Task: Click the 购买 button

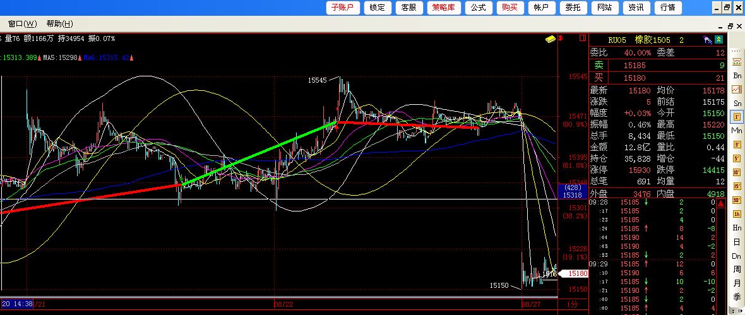Action: (x=510, y=8)
